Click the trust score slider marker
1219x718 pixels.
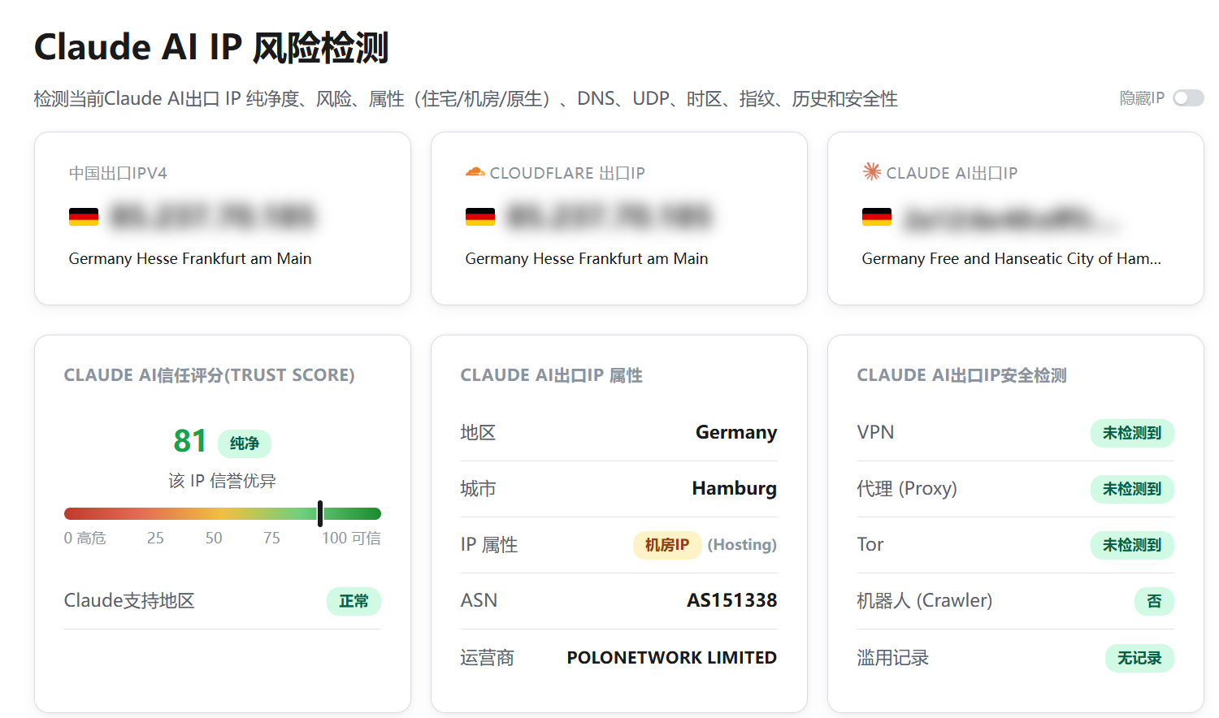[320, 513]
